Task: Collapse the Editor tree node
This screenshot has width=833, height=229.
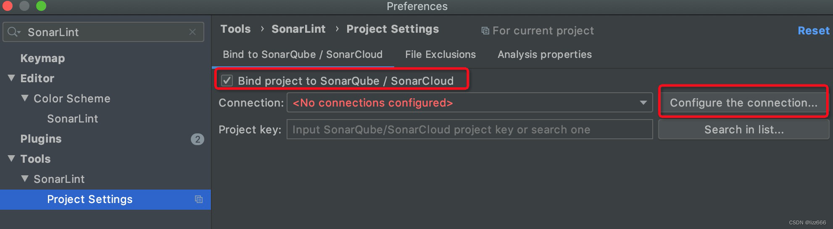Action: [11, 78]
